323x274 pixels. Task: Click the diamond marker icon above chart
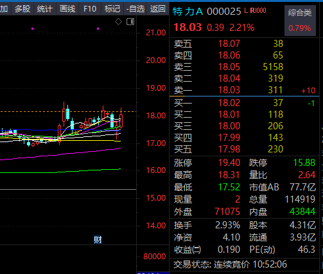point(118,22)
